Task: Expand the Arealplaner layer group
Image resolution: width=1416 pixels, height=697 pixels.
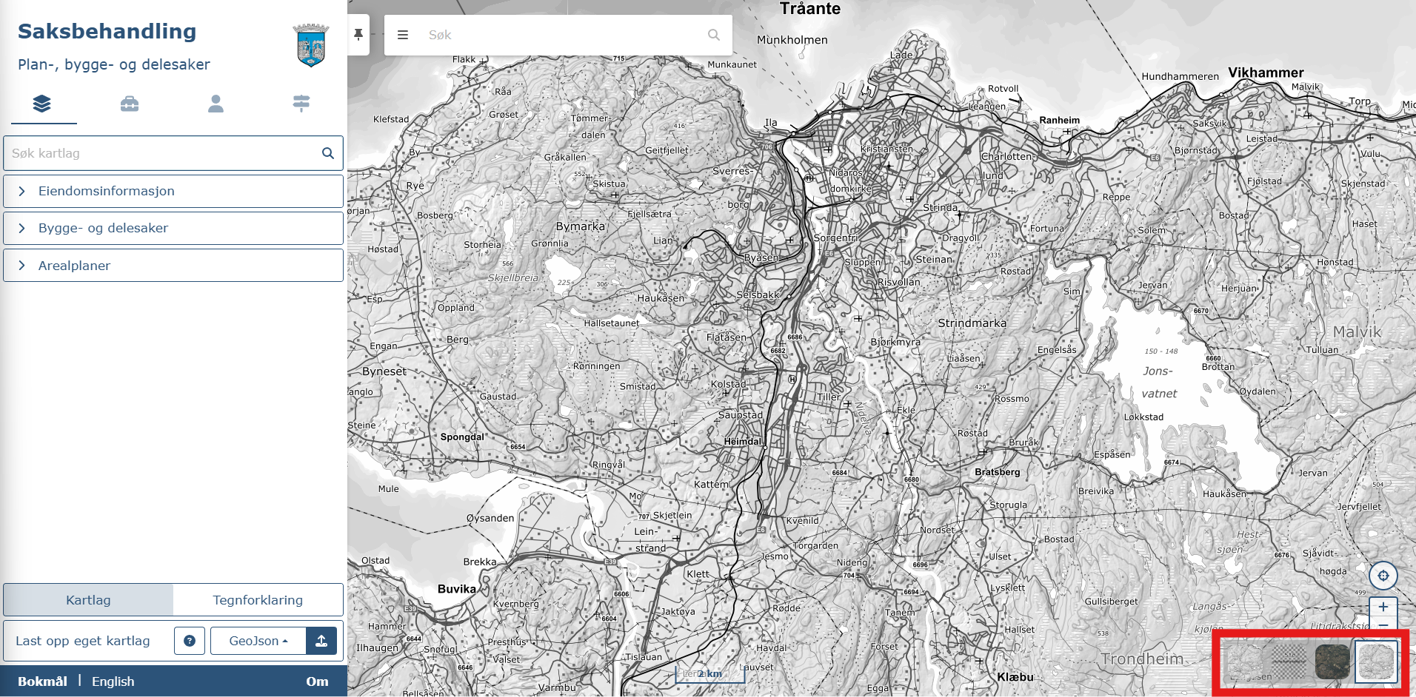Action: [x=173, y=266]
